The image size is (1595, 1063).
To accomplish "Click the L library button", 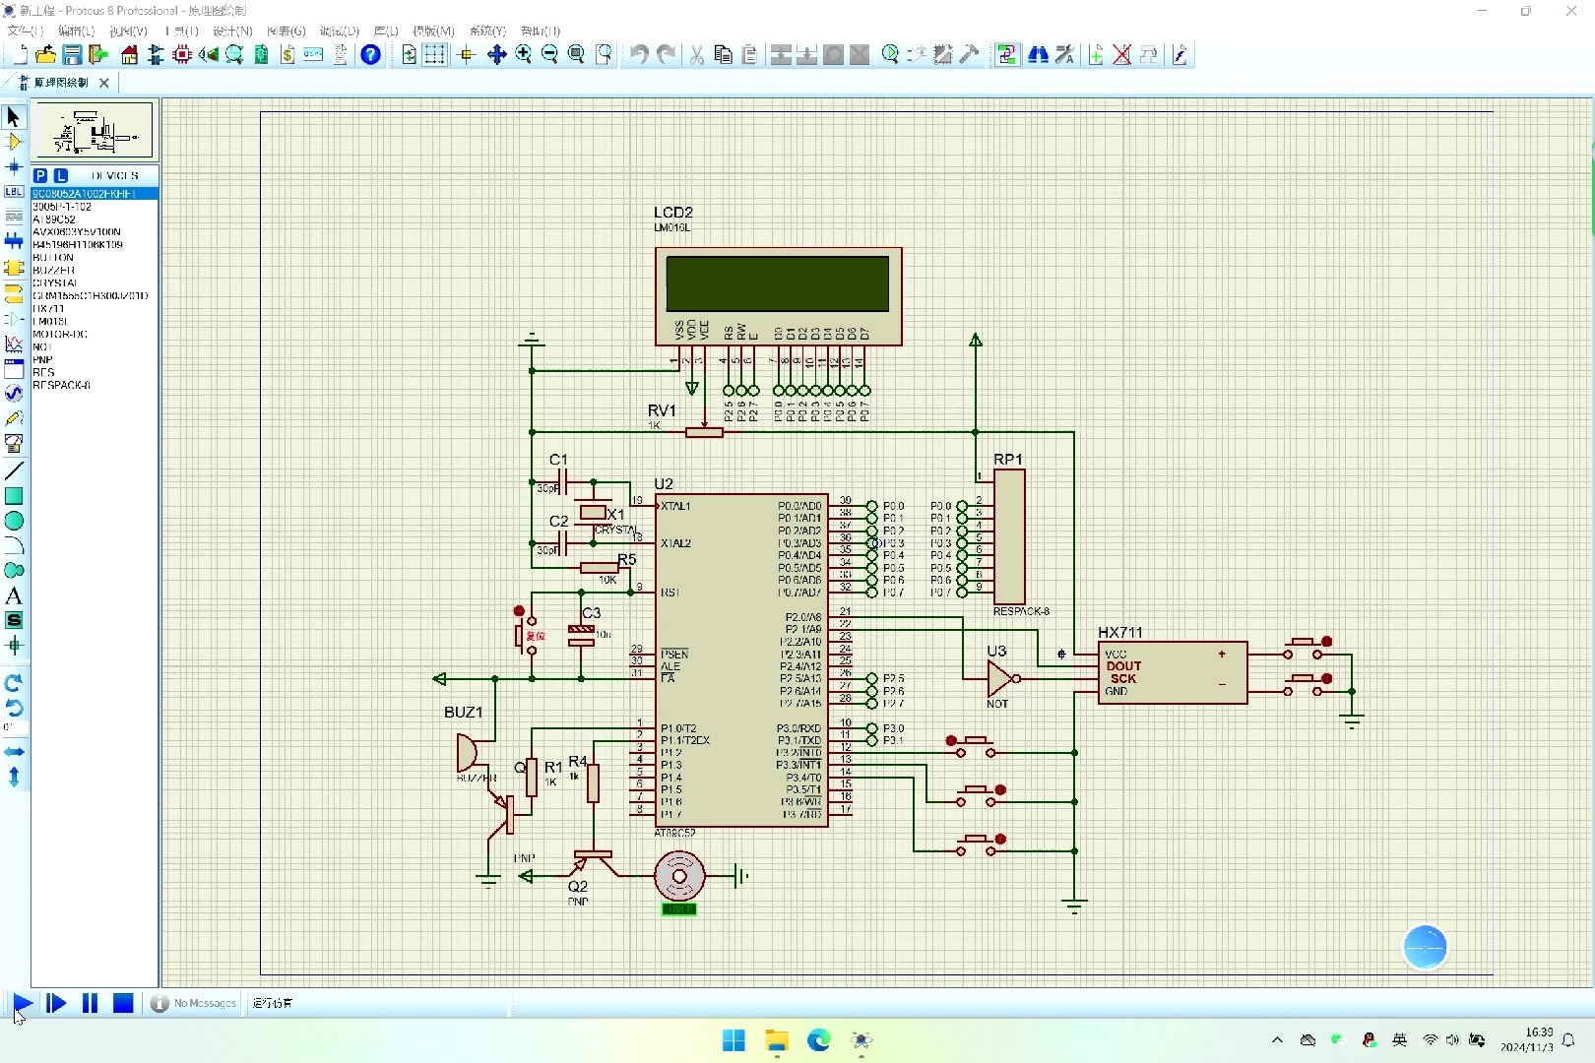I will pos(60,175).
